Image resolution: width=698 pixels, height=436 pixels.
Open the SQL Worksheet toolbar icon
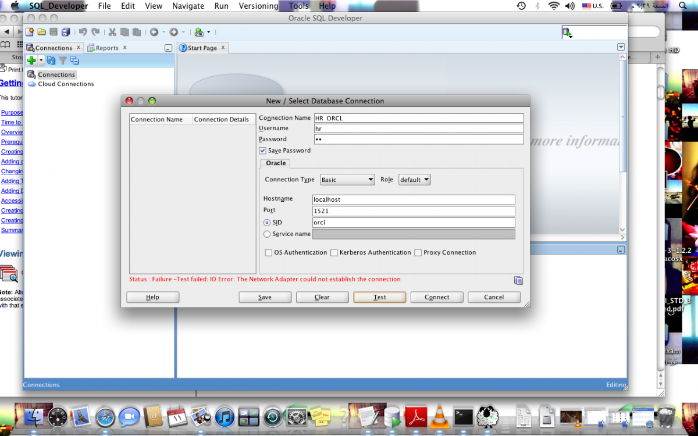[199, 32]
